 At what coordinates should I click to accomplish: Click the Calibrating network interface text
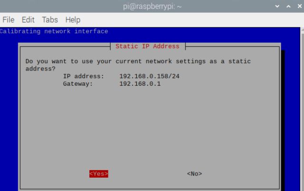tap(54, 31)
